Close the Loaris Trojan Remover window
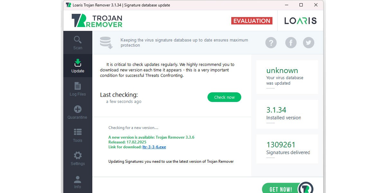Viewport: 386px width, 193px height. tap(316, 5)
